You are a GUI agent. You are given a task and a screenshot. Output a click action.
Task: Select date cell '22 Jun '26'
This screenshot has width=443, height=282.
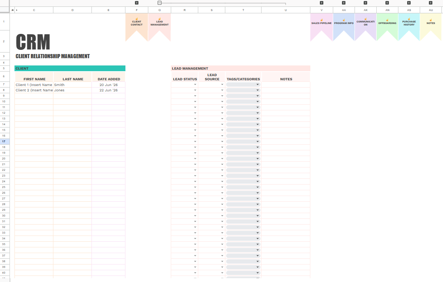click(x=109, y=90)
